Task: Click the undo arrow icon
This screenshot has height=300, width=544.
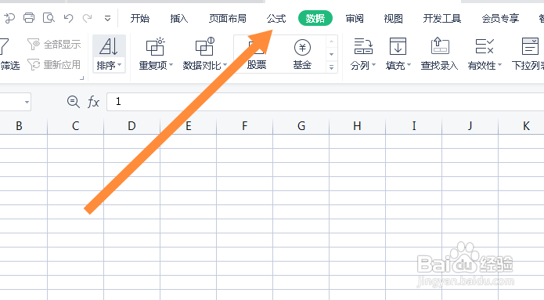Action: [68, 18]
